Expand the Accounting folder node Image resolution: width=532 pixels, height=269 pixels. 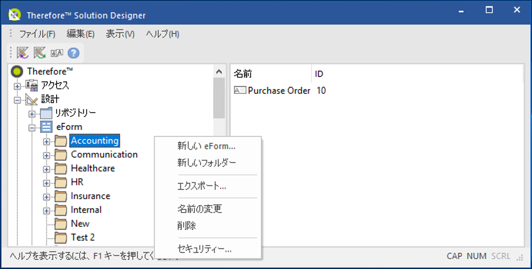(46, 142)
